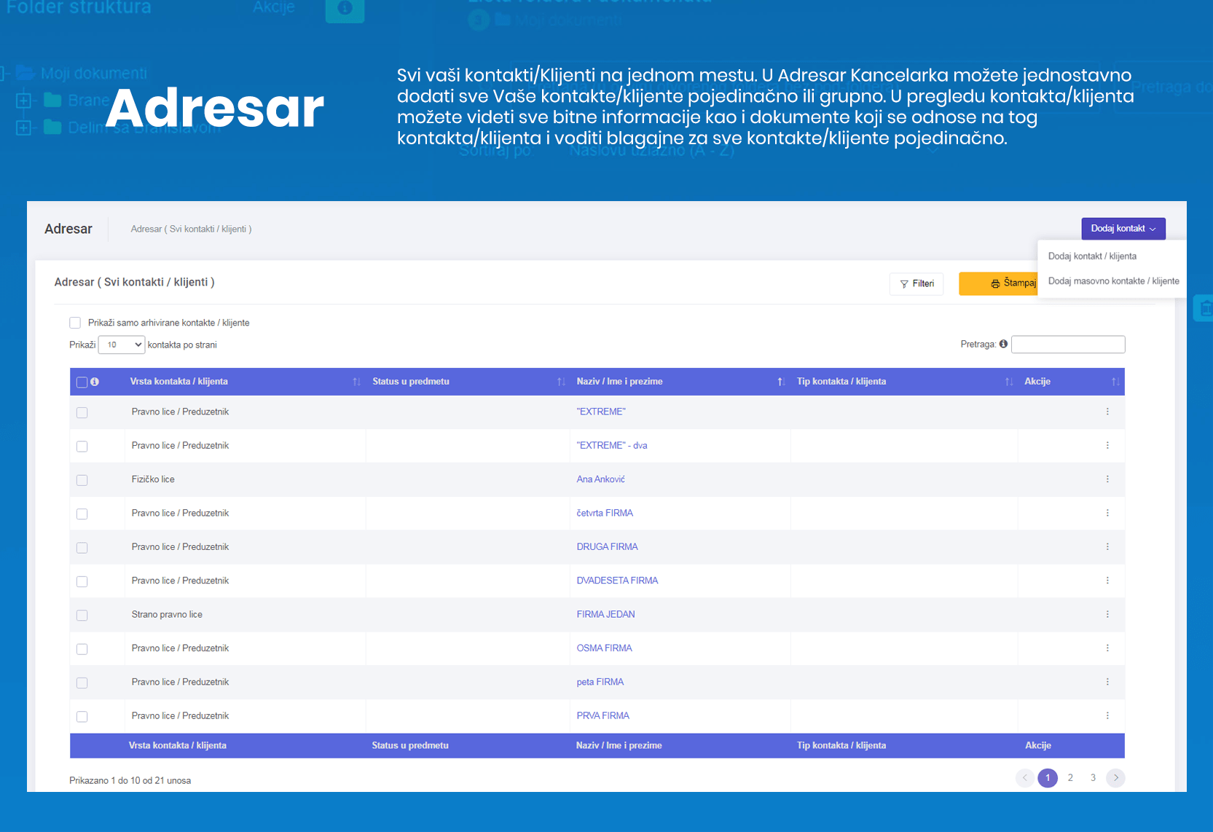Check the Fizičko lice Ana Anković row
This screenshot has width=1213, height=832.
click(82, 480)
